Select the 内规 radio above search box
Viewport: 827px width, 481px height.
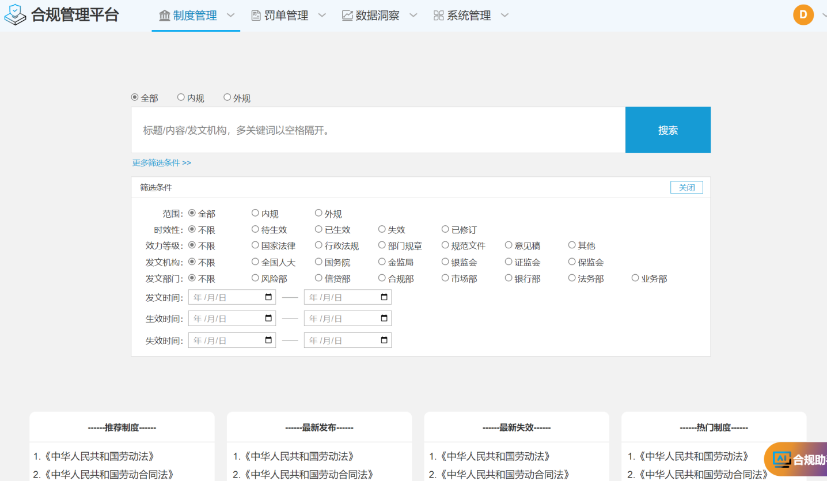coord(181,98)
